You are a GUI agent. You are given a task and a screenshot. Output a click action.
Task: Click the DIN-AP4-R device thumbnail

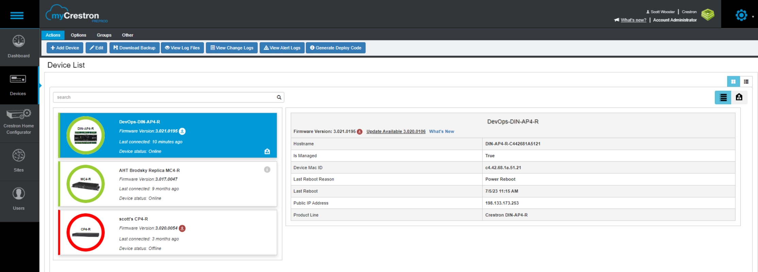click(x=85, y=135)
